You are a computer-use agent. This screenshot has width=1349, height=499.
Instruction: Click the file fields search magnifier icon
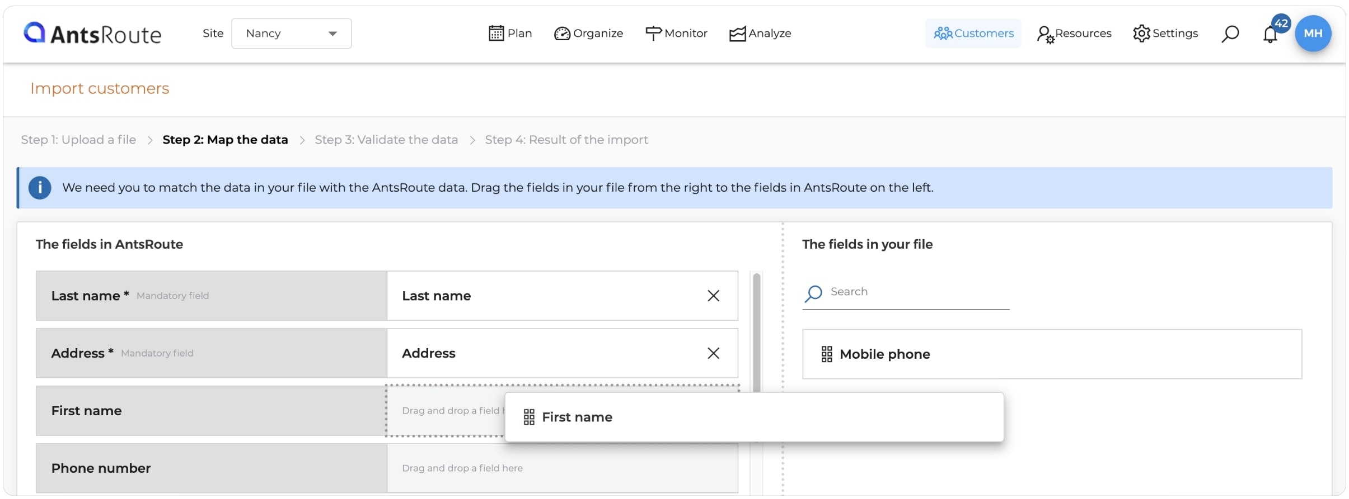click(x=813, y=293)
